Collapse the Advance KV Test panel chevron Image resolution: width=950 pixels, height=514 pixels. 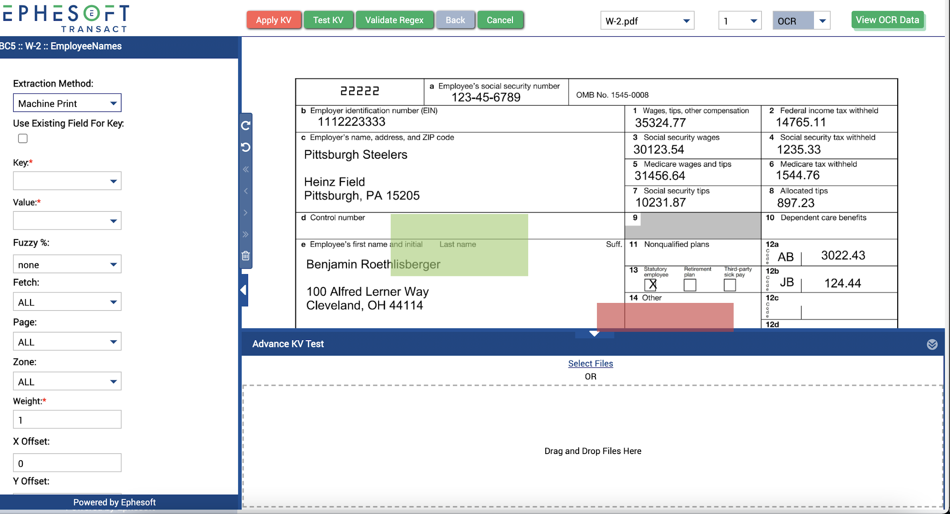pyautogui.click(x=932, y=344)
